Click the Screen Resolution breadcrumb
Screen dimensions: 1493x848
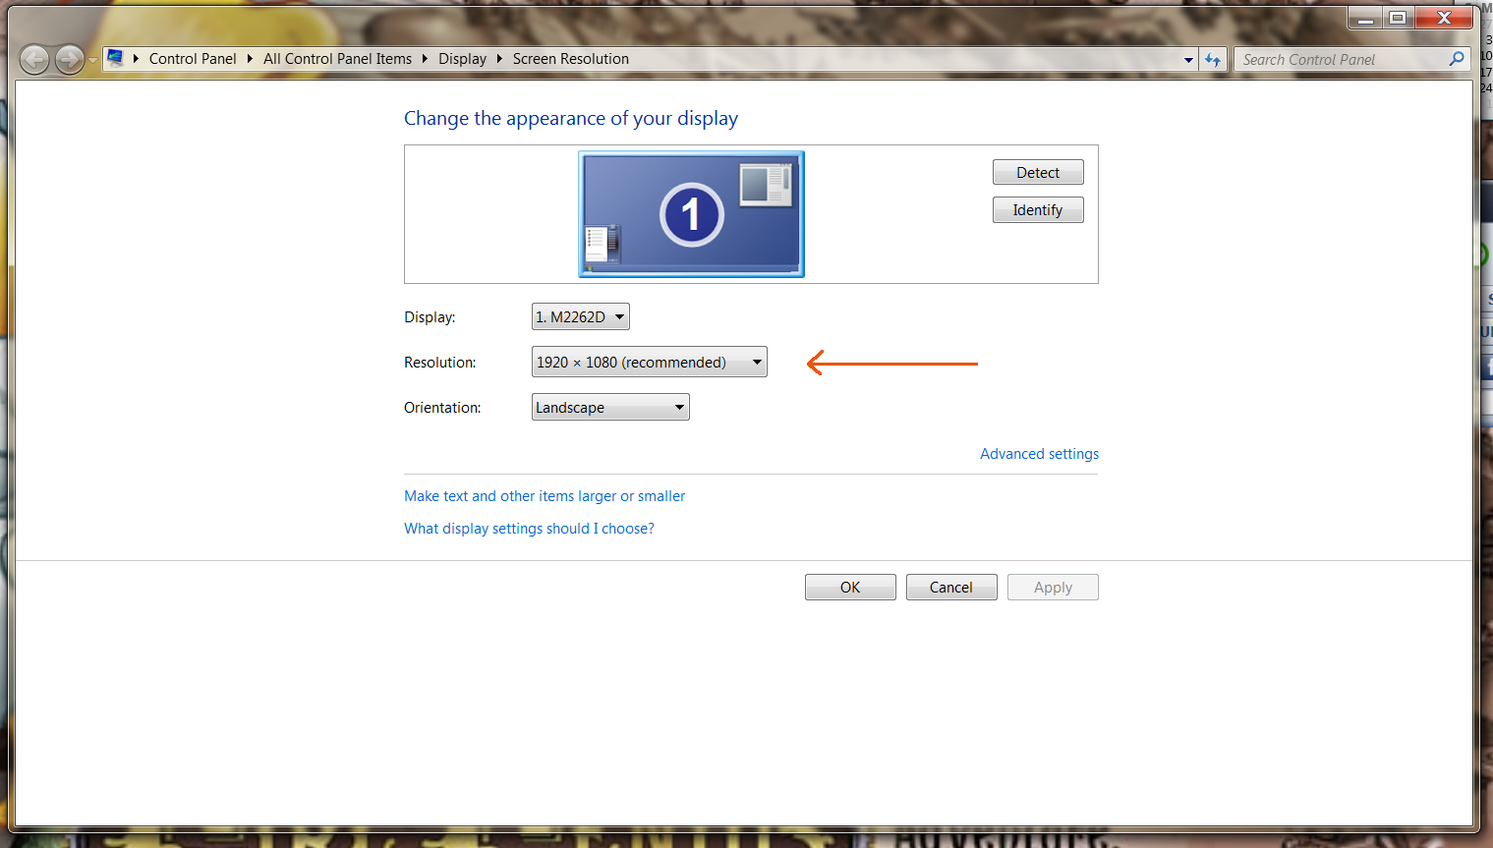coord(570,59)
